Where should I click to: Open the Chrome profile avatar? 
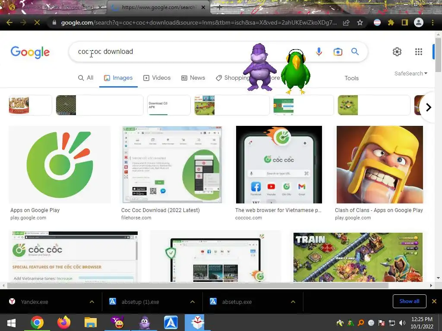(x=419, y=22)
